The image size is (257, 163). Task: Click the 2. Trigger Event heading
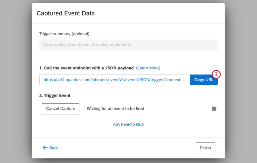(x=55, y=95)
